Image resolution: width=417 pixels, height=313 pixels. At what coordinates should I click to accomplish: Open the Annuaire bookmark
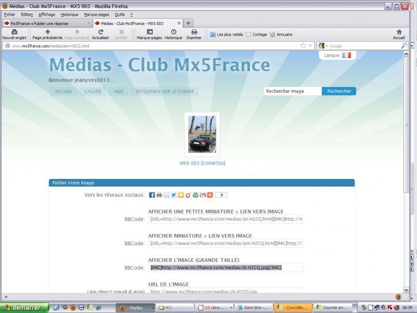[x=281, y=34]
